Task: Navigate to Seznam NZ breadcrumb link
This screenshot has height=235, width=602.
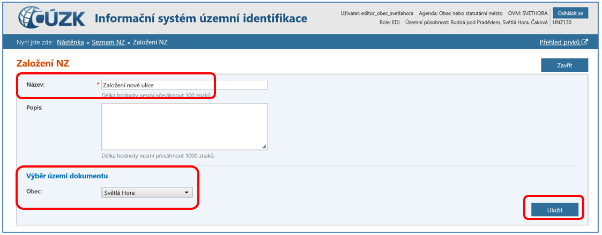Action: [x=108, y=42]
